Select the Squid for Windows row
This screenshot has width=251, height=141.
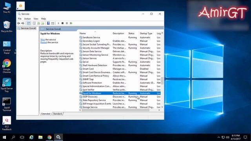pyautogui.click(x=120, y=93)
